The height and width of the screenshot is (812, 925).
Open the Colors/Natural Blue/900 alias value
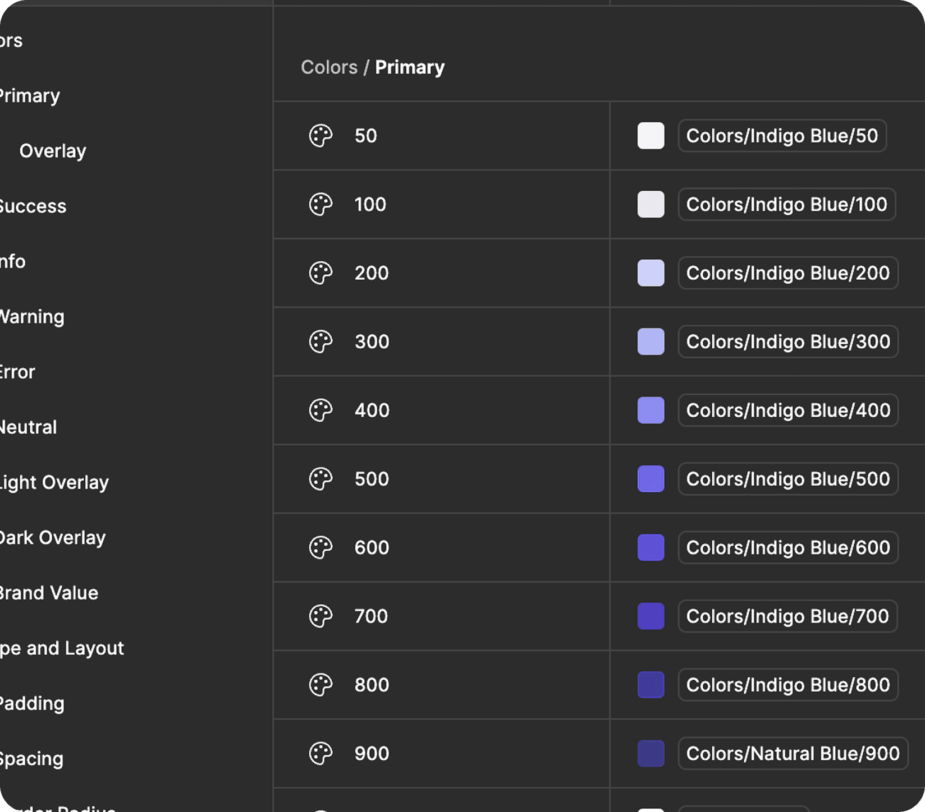(793, 754)
